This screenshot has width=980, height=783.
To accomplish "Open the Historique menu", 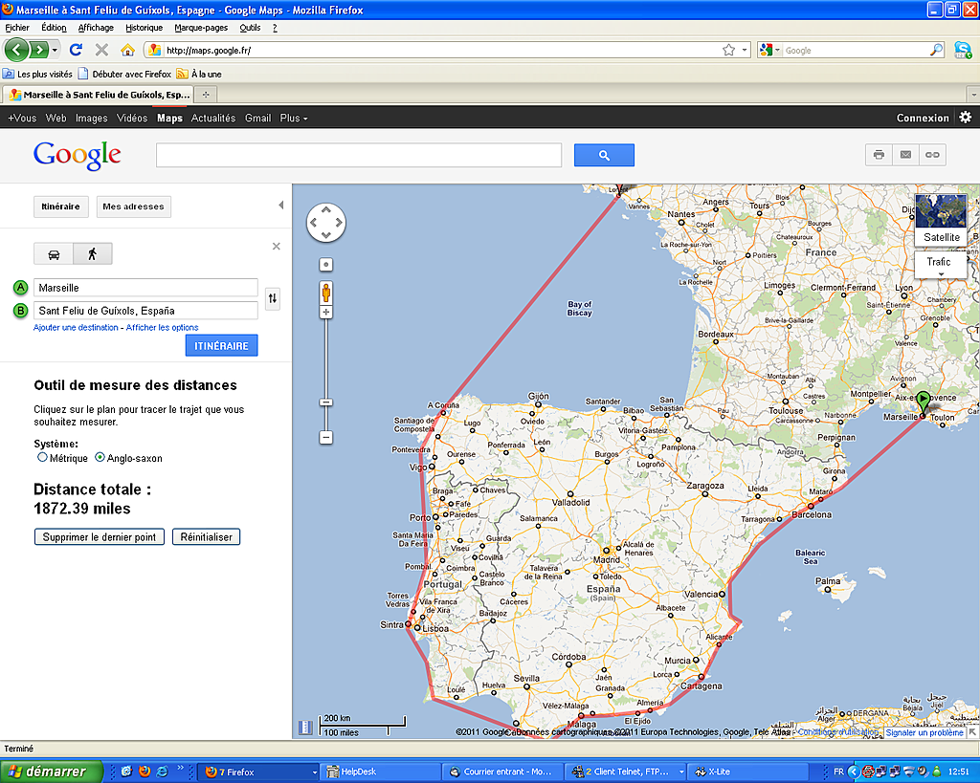I will (x=144, y=28).
